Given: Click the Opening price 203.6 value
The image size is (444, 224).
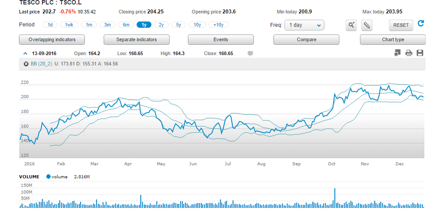Looking at the screenshot, I should [x=229, y=12].
